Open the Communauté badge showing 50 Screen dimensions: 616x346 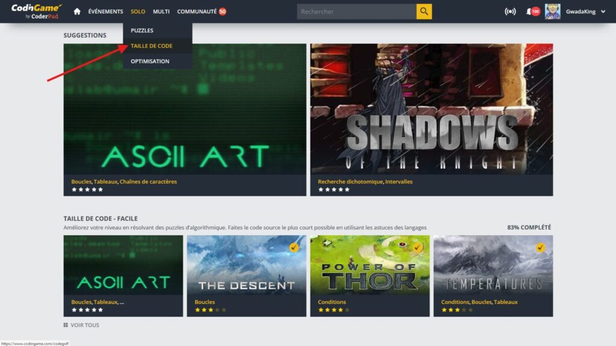click(x=223, y=11)
